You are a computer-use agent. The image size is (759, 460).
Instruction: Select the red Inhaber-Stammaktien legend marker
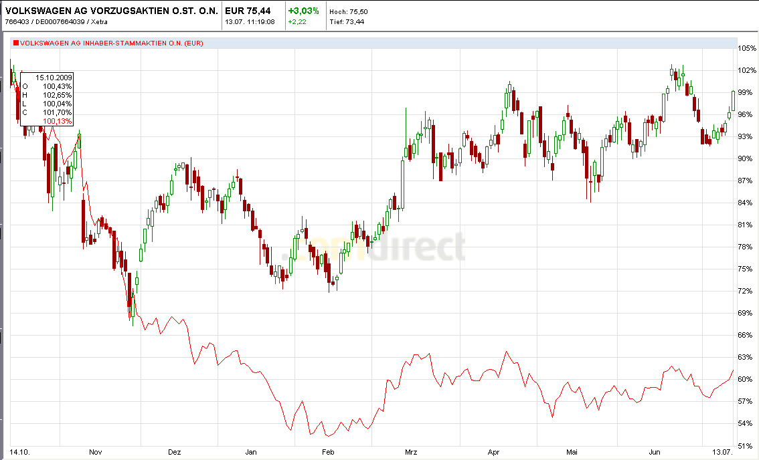click(x=15, y=43)
